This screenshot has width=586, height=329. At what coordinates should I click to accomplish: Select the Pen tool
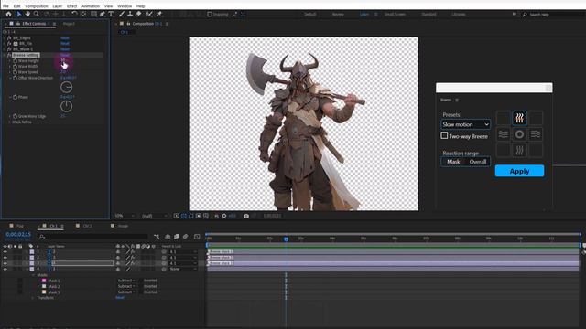point(102,15)
